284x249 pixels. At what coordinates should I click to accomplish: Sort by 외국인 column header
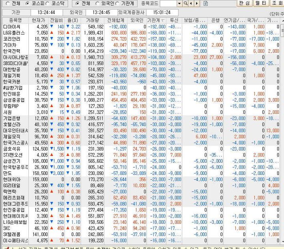[137, 20]
